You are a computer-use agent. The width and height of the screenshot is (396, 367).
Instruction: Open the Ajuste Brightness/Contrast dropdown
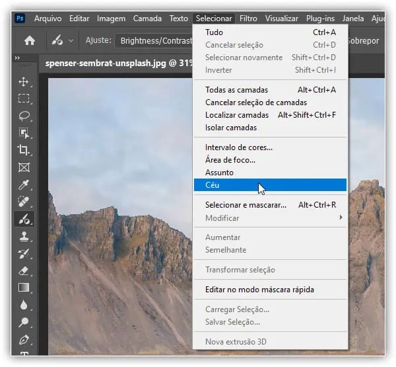[x=155, y=41]
